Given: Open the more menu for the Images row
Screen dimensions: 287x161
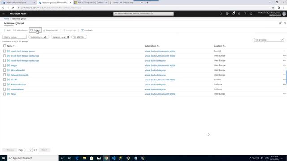Looking at the screenshot, I should tap(284, 65).
